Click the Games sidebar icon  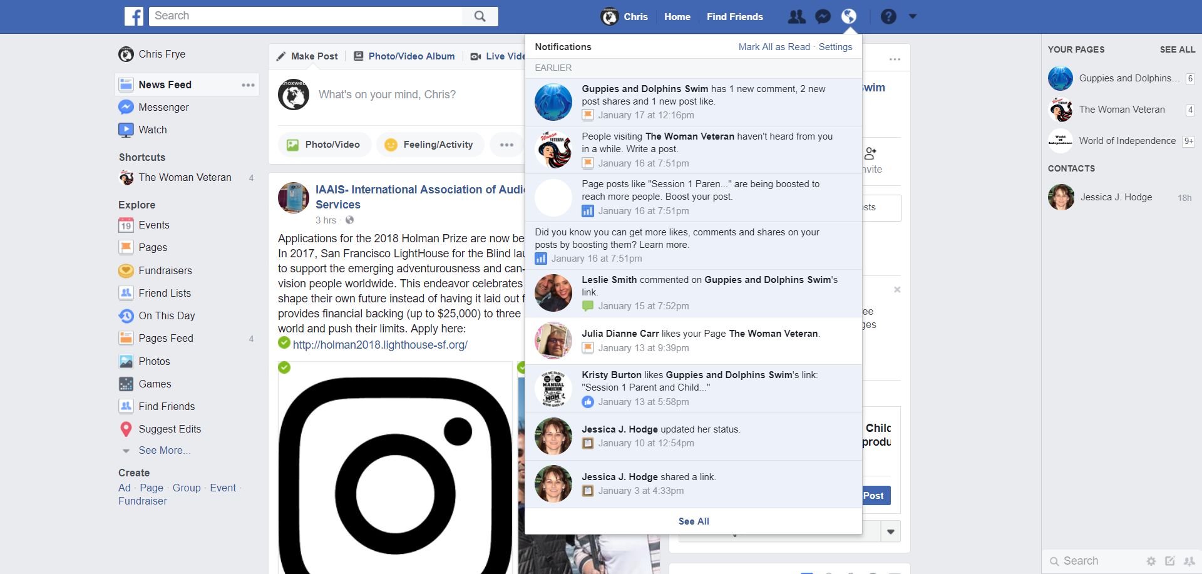pyautogui.click(x=126, y=384)
